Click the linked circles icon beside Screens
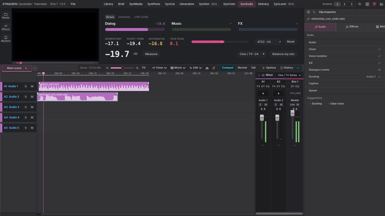Viewport: 385px width, 216px height. pyautogui.click(x=359, y=4)
